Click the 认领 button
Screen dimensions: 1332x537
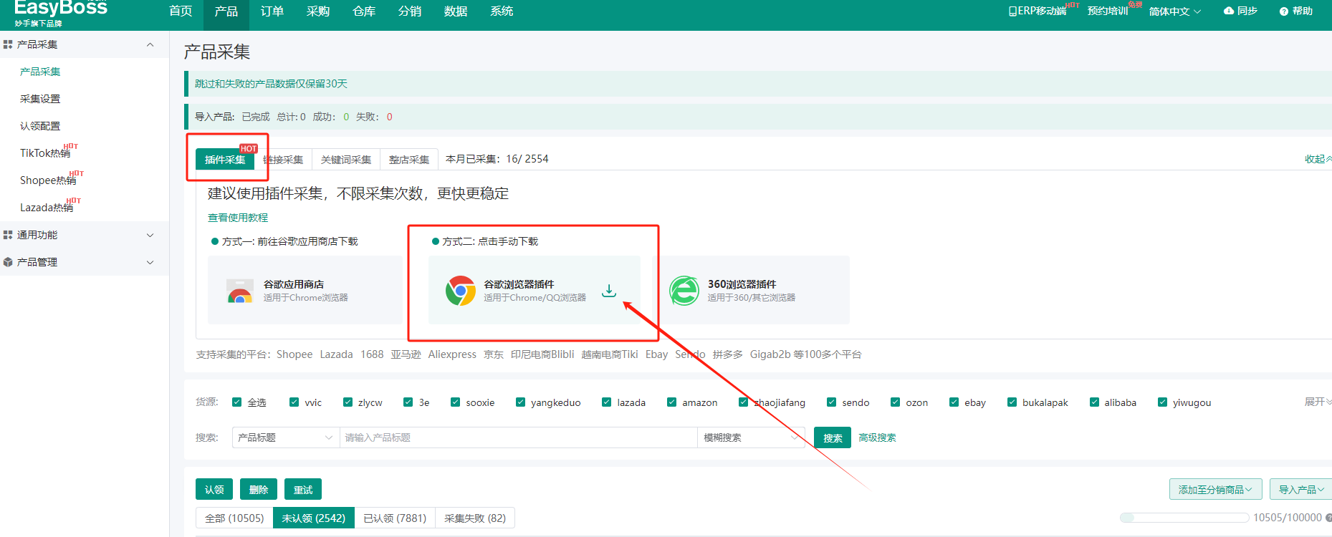pyautogui.click(x=214, y=489)
